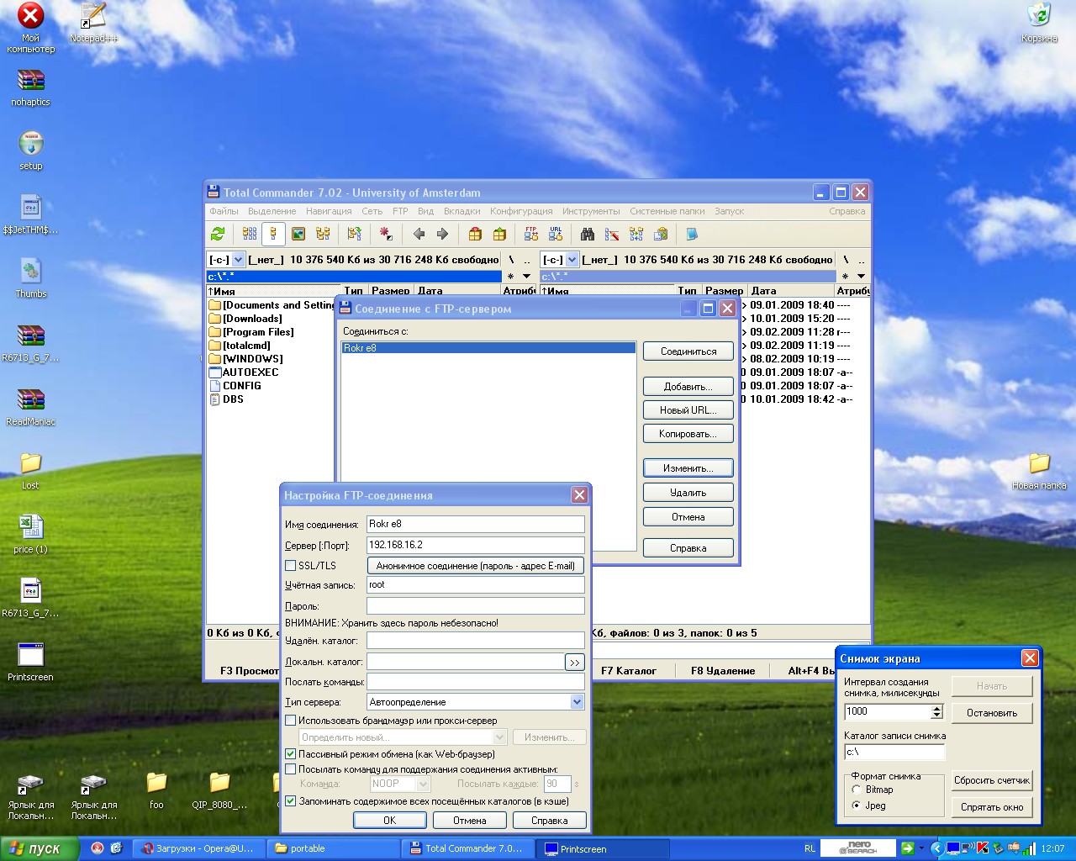Enable the firewall or proxy server checkbox
The width and height of the screenshot is (1076, 861).
(291, 721)
